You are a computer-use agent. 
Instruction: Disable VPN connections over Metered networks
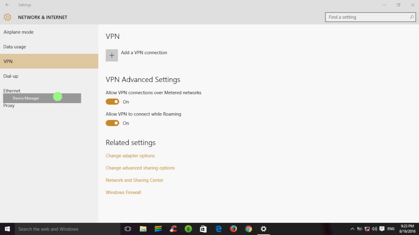click(x=112, y=102)
